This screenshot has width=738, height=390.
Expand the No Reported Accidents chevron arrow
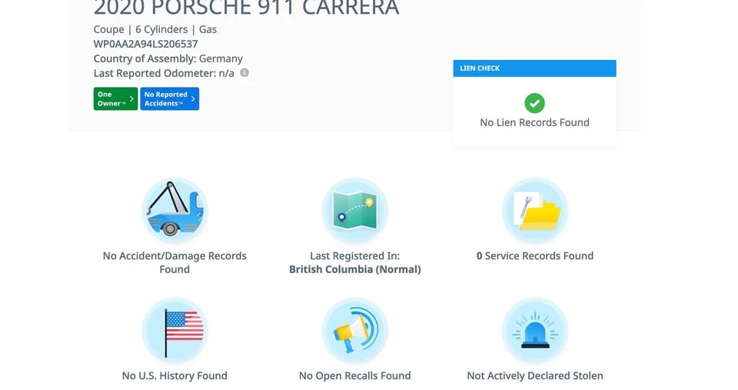click(193, 99)
